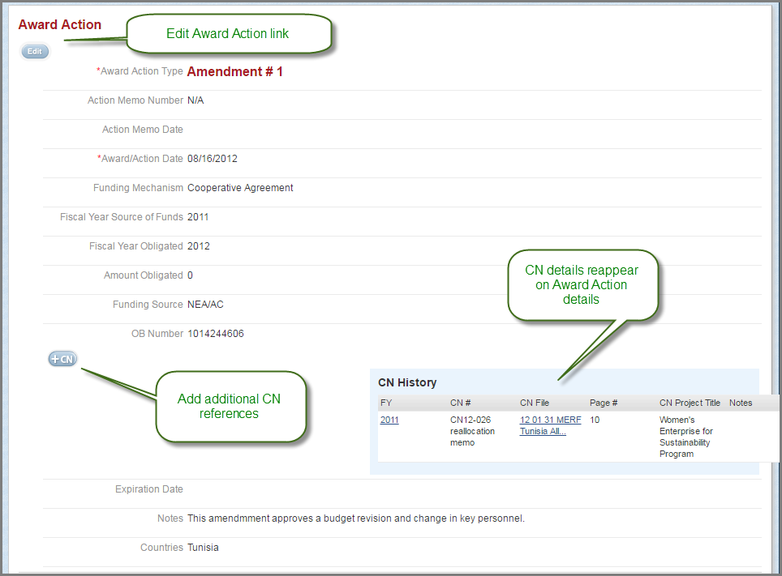Click the Award/Action Date value 08/16/2012
The width and height of the screenshot is (782, 576).
tap(213, 159)
